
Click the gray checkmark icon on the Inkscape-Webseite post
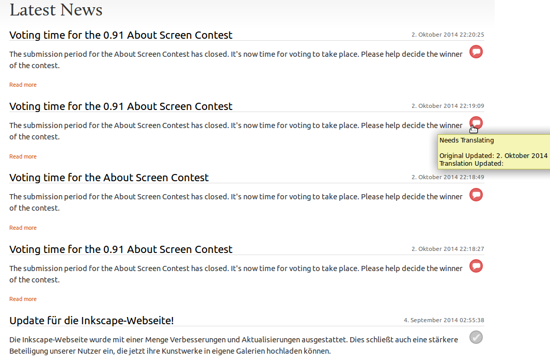click(476, 338)
